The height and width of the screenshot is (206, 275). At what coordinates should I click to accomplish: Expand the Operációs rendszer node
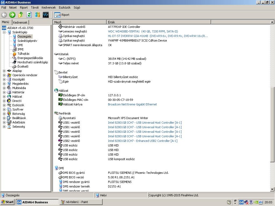(4, 75)
